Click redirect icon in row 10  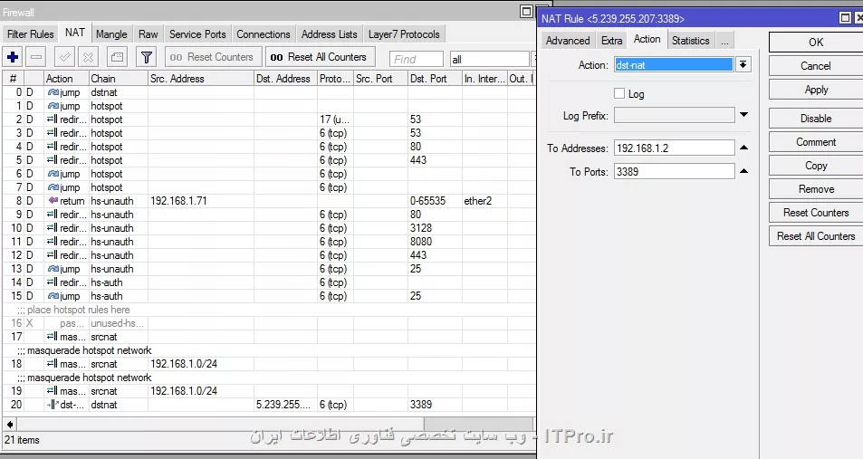click(x=53, y=228)
